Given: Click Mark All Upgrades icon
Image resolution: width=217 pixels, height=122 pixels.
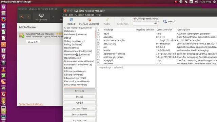Looking at the screenshot, I should tap(89, 20).
